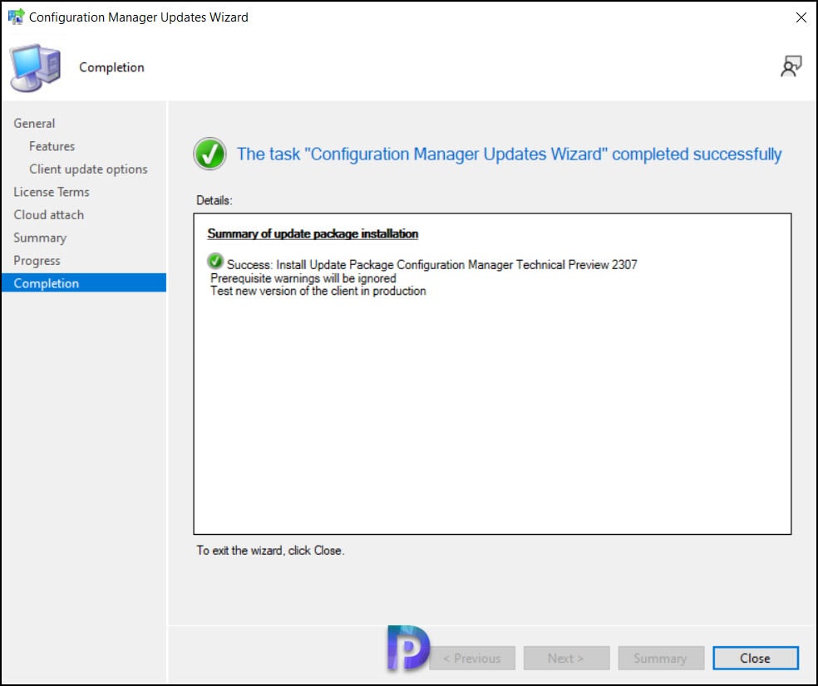Viewport: 818px width, 686px height.
Task: Click 'Prerequisite warnings will be ignored' text
Action: pos(303,278)
